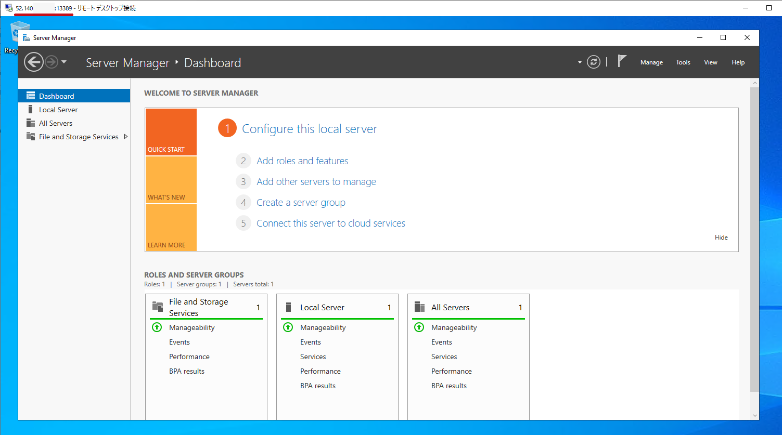Viewport: 782px width, 435px height.
Task: Select the QUICK START tile
Action: [171, 132]
